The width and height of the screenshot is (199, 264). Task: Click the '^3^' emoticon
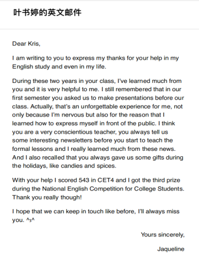point(30,220)
